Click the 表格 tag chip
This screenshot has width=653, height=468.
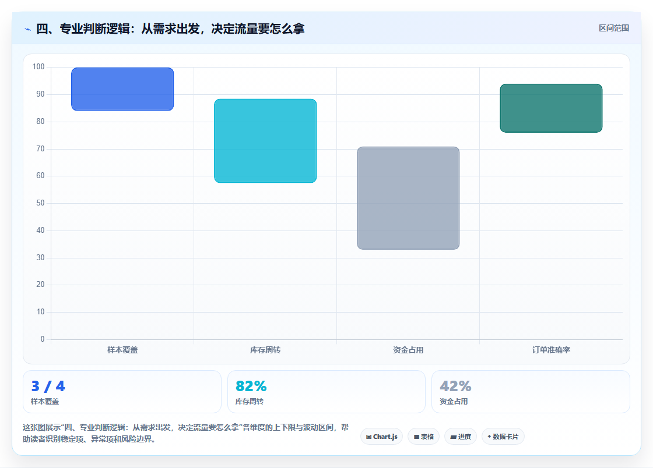pyautogui.click(x=423, y=437)
